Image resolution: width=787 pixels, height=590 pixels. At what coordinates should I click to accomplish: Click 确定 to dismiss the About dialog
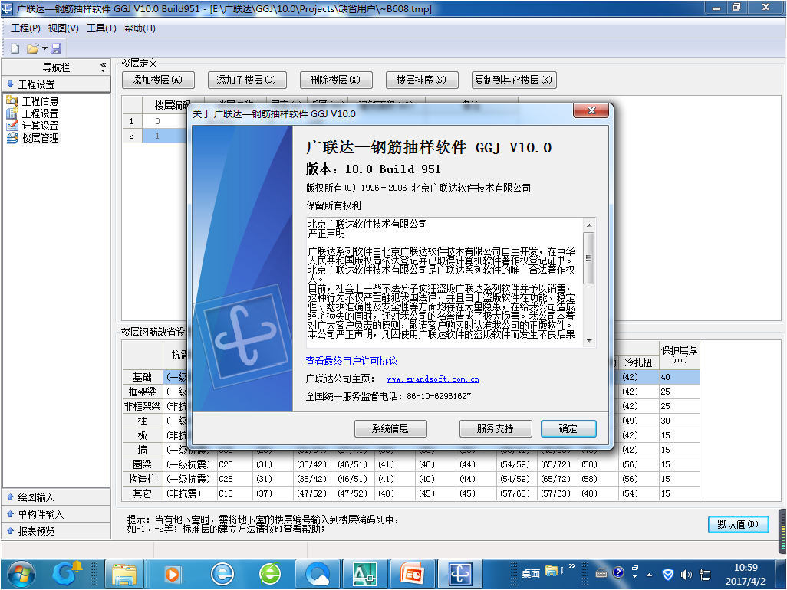pos(568,428)
